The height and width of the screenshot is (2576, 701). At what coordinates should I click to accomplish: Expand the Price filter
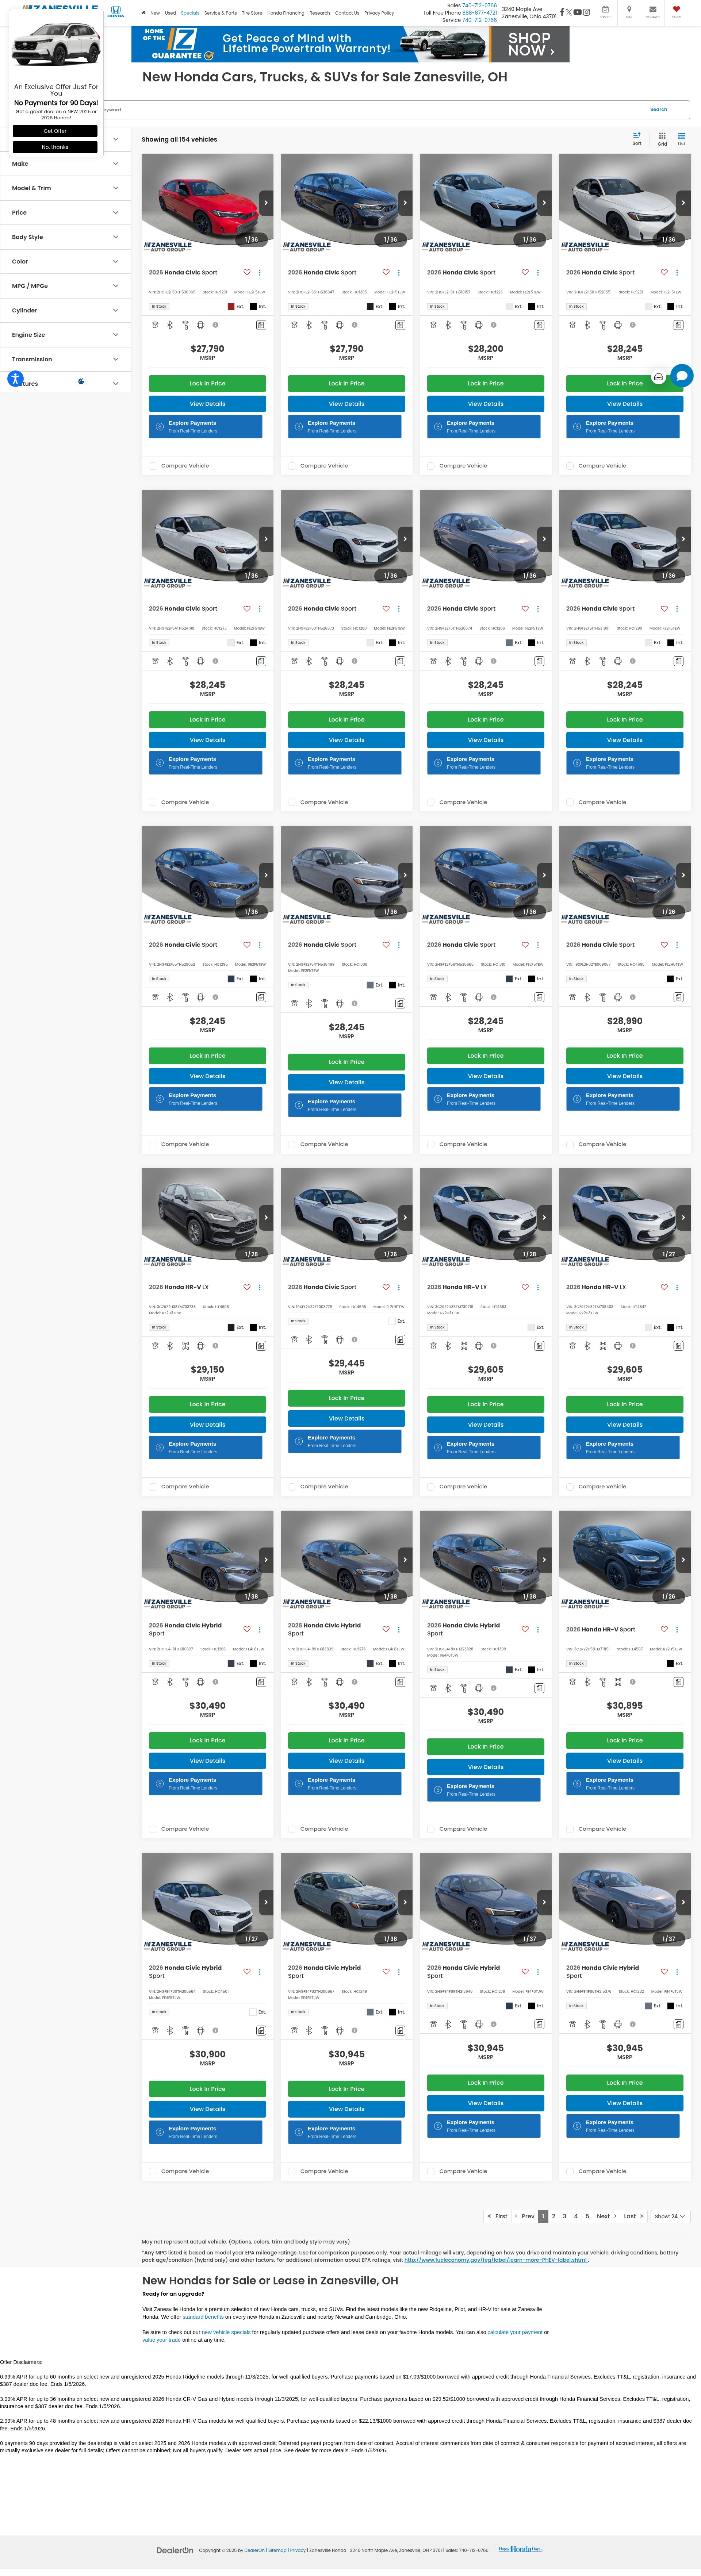[65, 213]
